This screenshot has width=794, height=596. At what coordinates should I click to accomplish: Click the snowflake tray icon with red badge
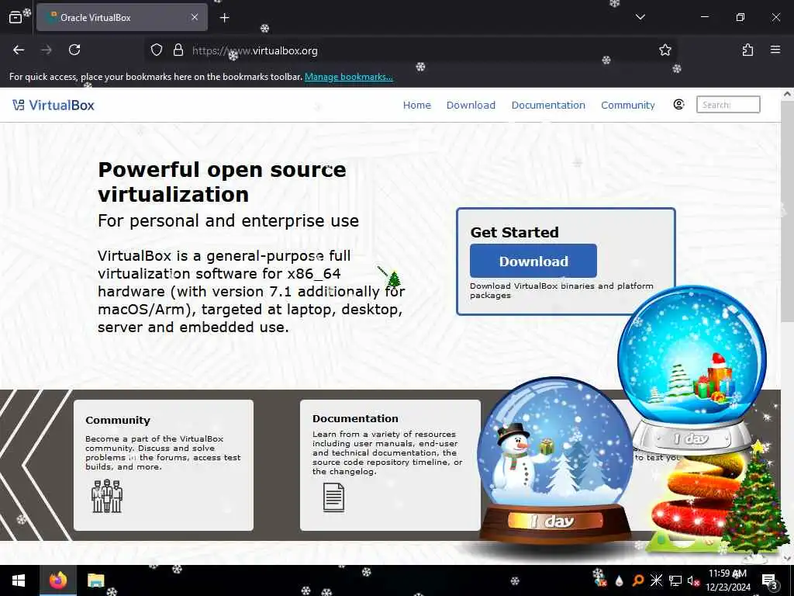599,579
